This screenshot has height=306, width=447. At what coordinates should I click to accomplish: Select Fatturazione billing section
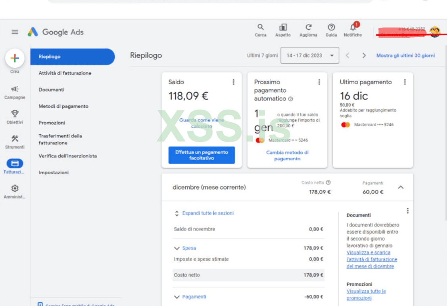[15, 167]
